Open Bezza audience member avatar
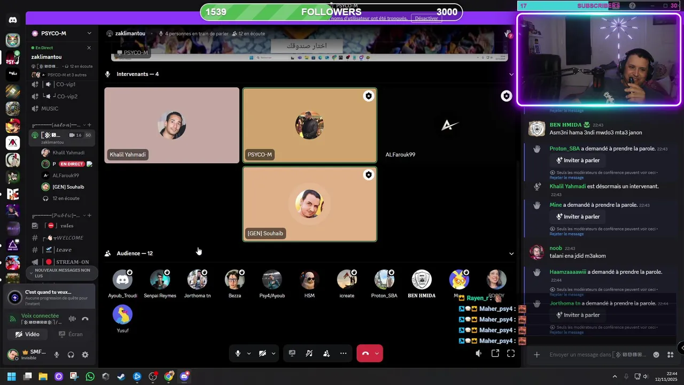 coord(235,280)
